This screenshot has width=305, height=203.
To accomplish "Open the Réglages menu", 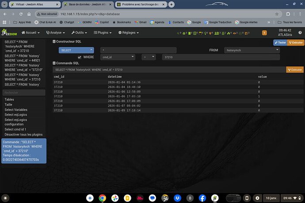I will tap(129, 33).
